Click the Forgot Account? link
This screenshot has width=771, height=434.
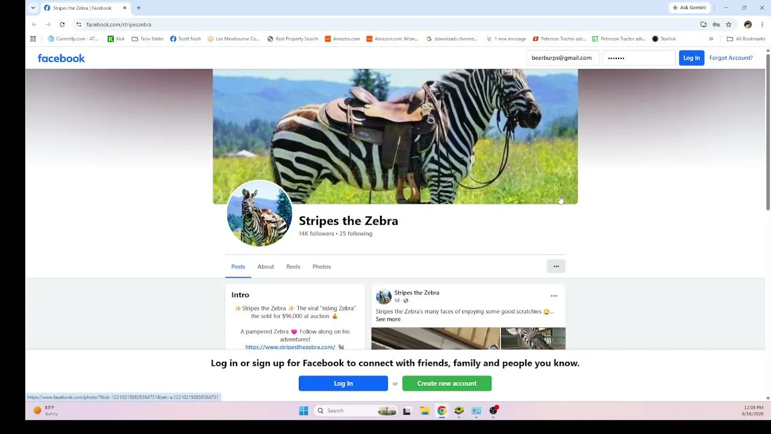[731, 58]
